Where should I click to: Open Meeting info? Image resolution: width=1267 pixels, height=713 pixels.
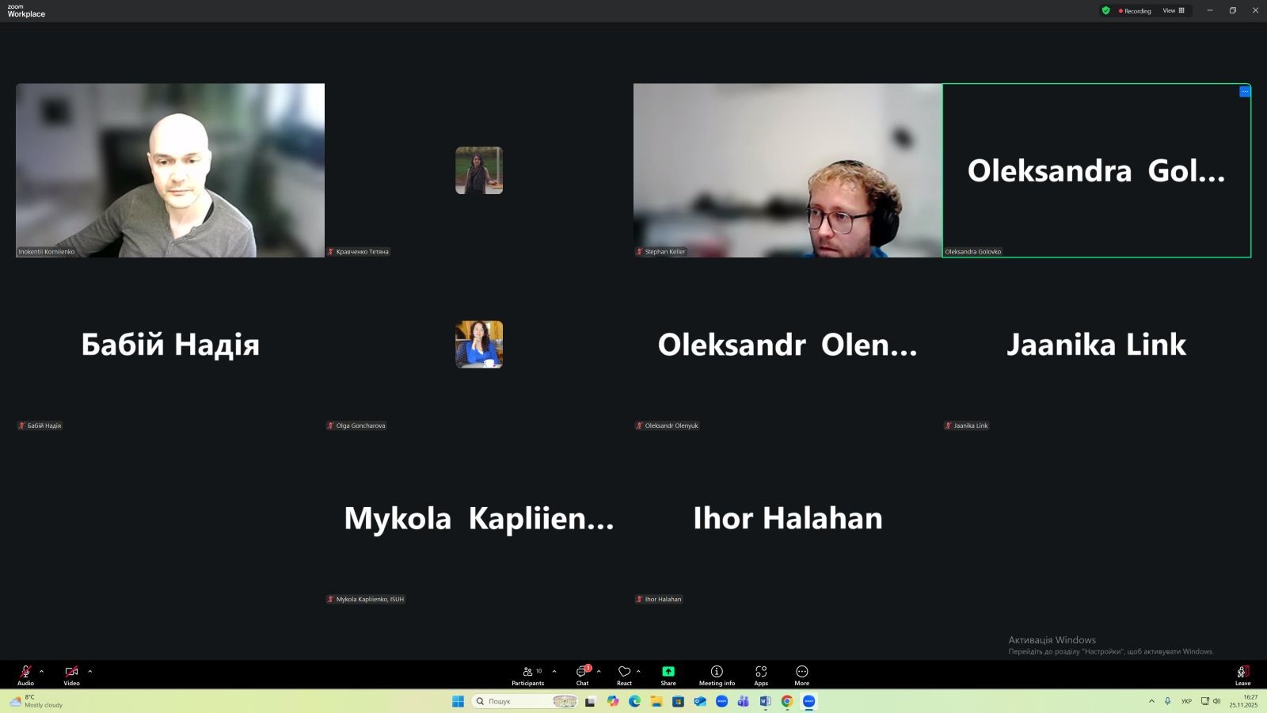(717, 674)
